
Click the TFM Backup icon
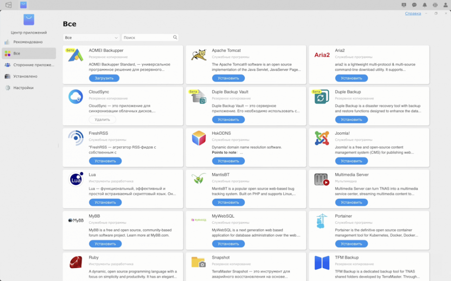pyautogui.click(x=322, y=262)
